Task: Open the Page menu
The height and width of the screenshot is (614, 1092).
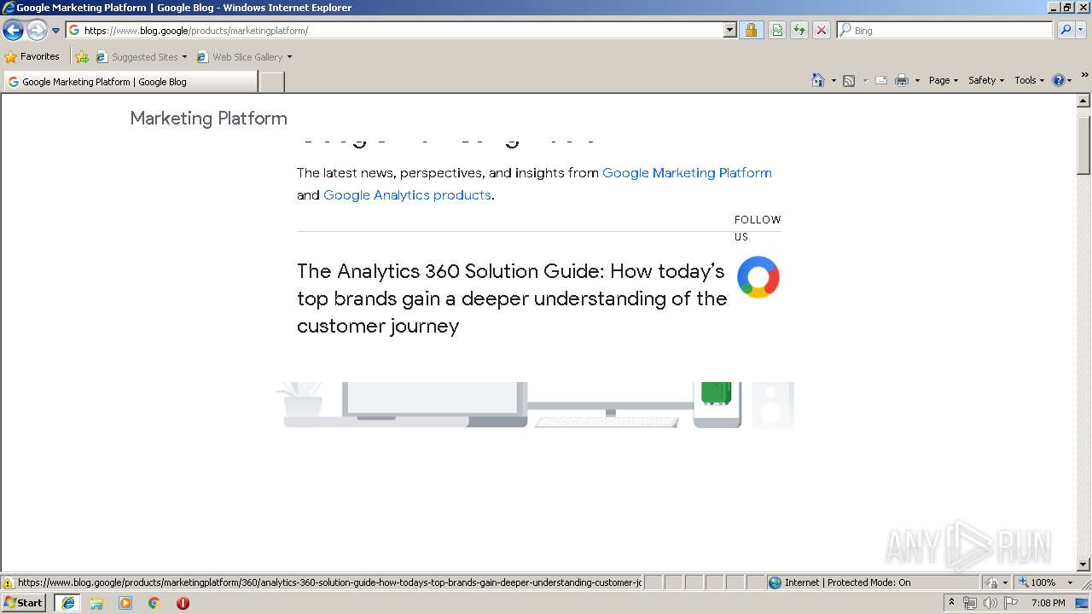Action: [x=944, y=80]
